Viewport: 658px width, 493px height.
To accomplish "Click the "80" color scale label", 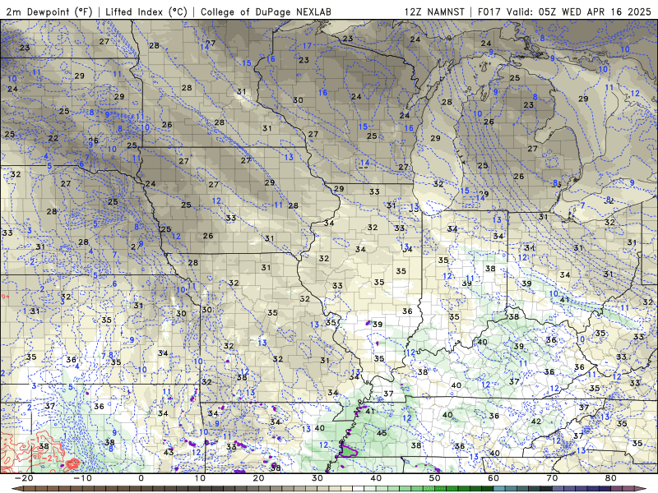I will tap(611, 478).
